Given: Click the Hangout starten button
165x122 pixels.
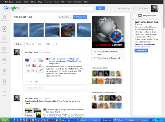Looking at the screenshot, I should pos(147,16).
